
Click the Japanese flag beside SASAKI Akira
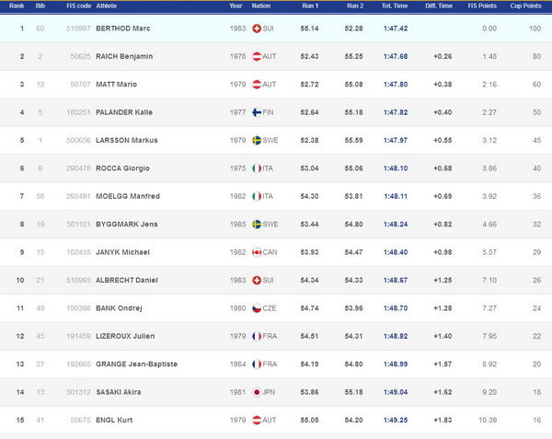257,392
